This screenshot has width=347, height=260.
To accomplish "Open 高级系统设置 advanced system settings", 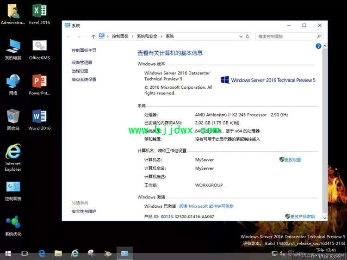I will coord(84,80).
